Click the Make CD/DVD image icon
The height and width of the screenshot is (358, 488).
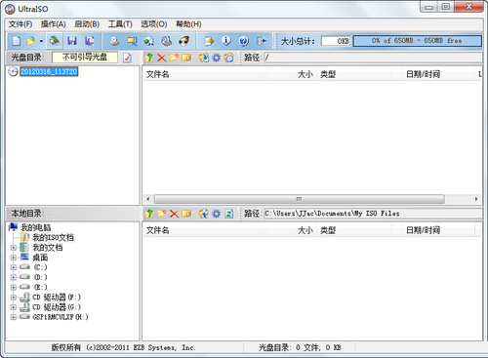coord(114,41)
